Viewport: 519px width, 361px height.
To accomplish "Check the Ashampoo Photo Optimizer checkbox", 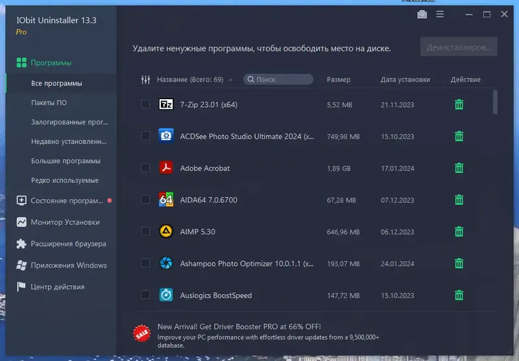I will 145,263.
